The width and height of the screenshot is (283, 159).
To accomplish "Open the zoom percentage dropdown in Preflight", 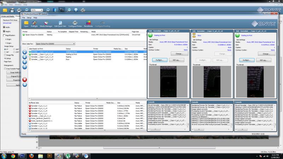I will tap(41, 10).
